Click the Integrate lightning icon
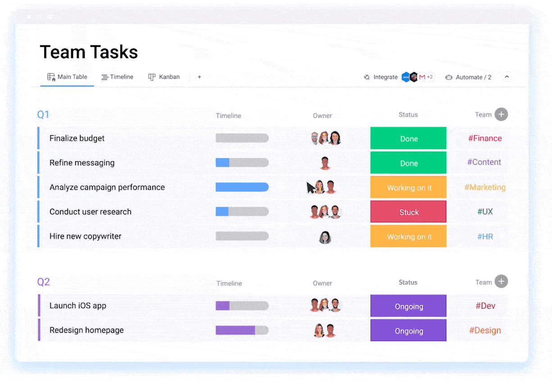Screen dimensions: 552x381 click(367, 77)
